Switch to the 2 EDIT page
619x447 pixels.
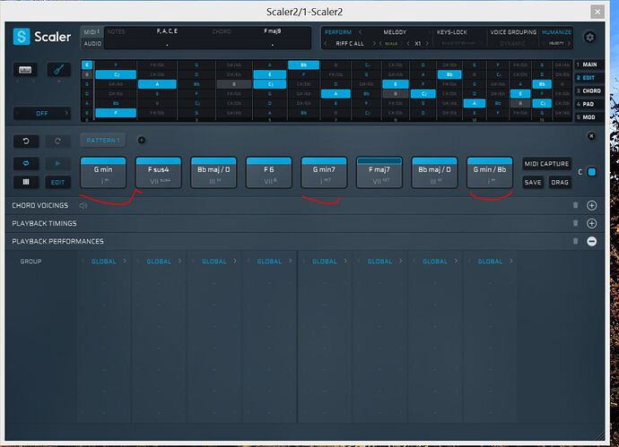[587, 78]
